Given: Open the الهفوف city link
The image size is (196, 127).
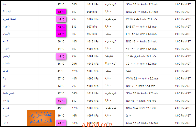Looking at the screenshot, I should [x=6, y=27].
